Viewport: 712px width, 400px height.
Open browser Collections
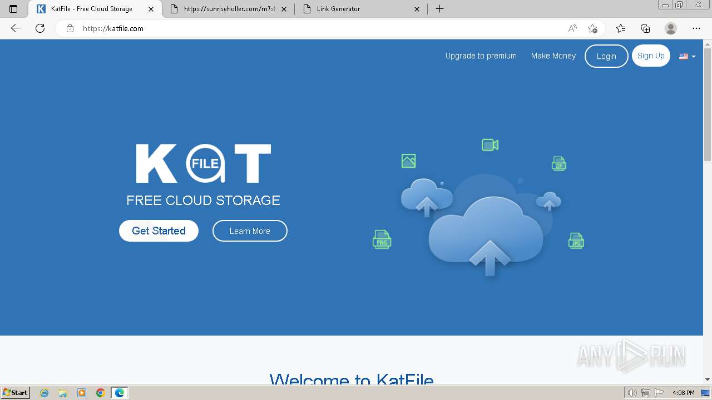pyautogui.click(x=645, y=28)
